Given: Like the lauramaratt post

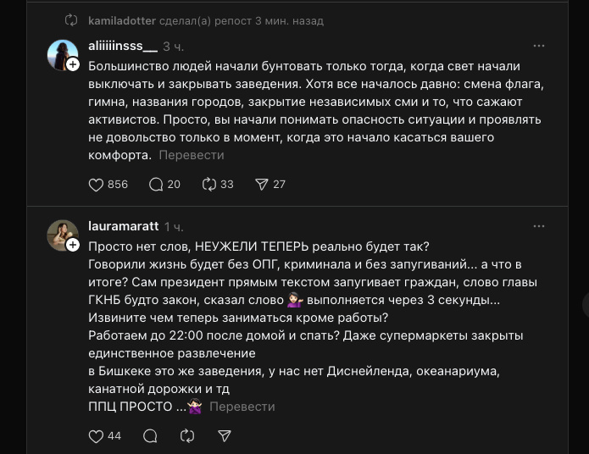Looking at the screenshot, I should coord(96,435).
